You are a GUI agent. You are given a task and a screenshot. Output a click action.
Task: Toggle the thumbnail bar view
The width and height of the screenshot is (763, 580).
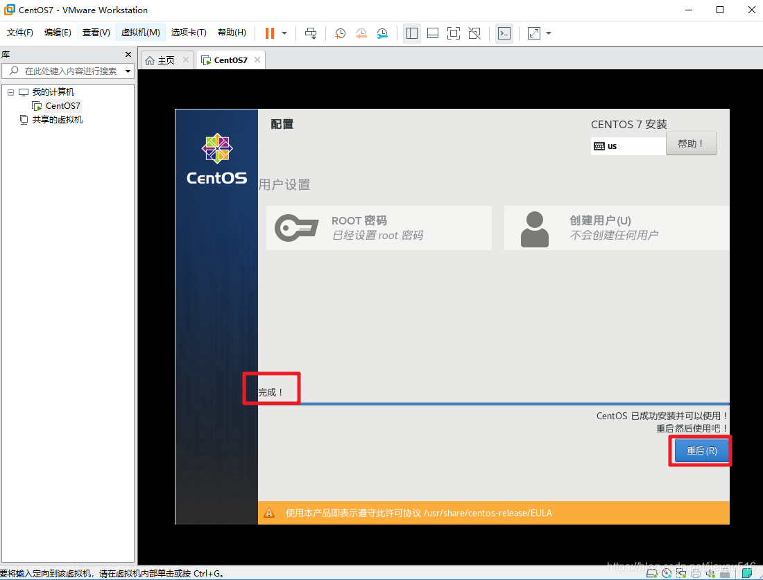pyautogui.click(x=433, y=33)
